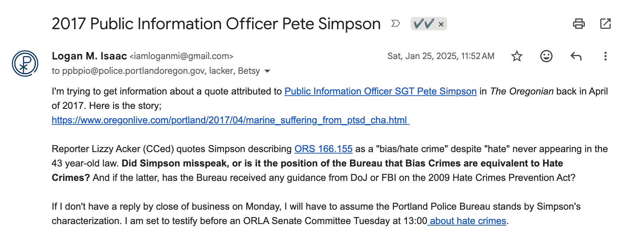The image size is (621, 237).
Task: Open the email in a new window
Action: 605,24
